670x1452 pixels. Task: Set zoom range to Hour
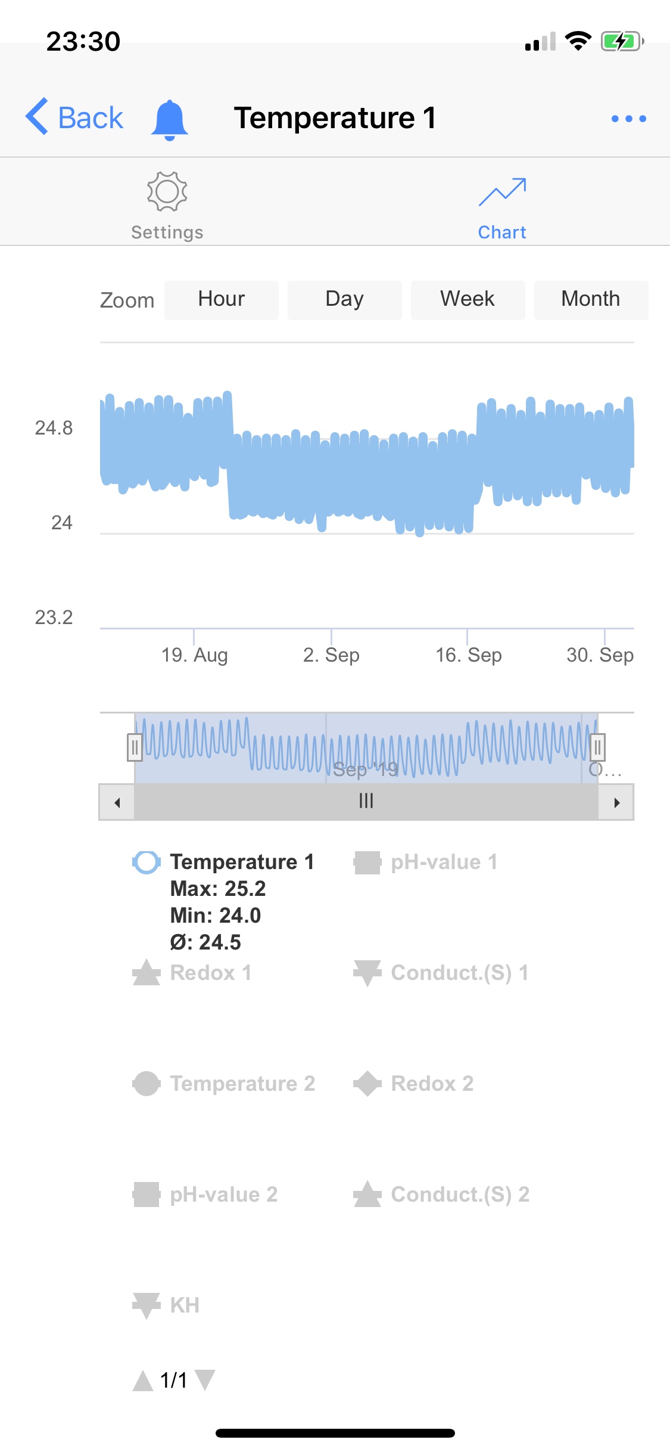tap(221, 300)
